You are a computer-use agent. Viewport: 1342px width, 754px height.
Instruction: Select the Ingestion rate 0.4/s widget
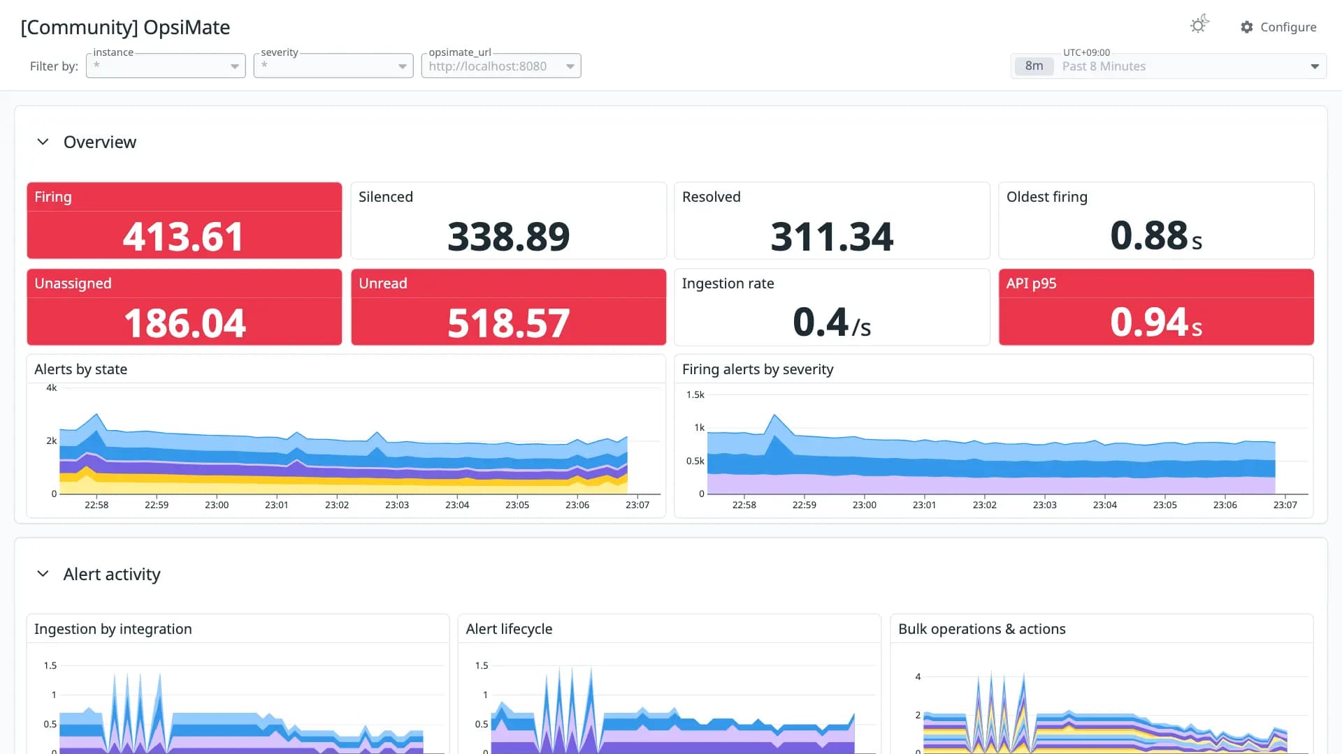point(832,307)
